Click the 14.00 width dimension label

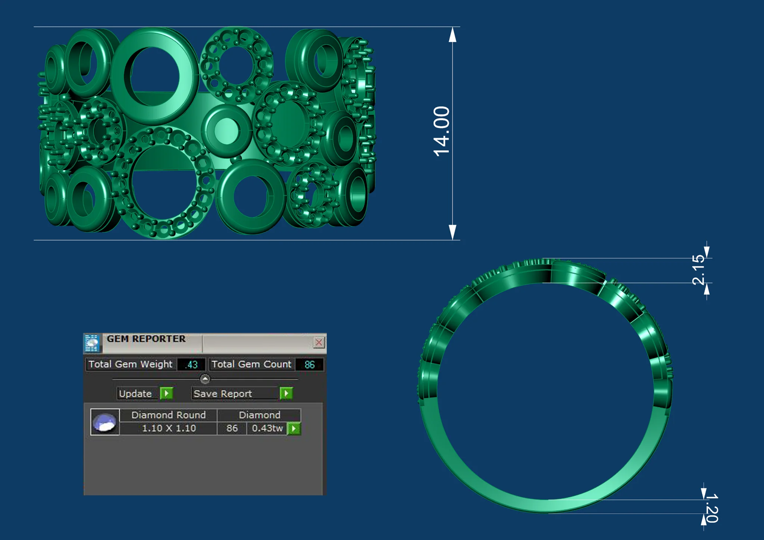[x=442, y=131]
